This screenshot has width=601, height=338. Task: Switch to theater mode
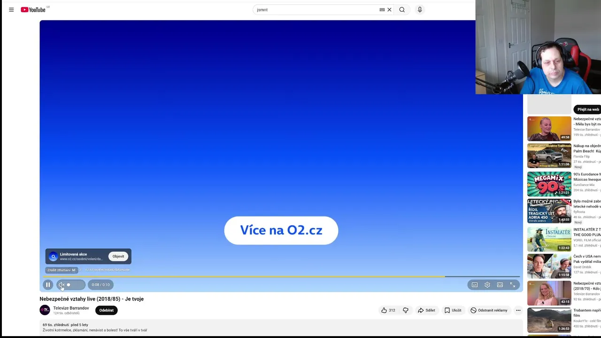500,284
